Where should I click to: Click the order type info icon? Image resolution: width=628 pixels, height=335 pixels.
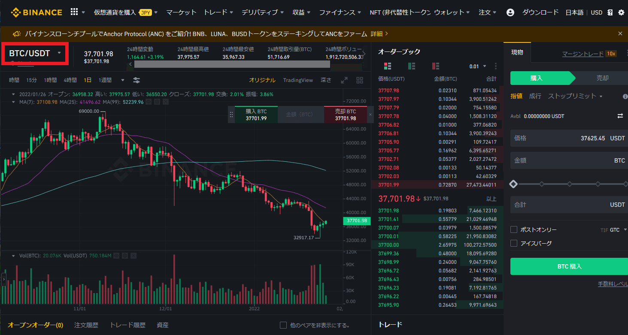coord(625,97)
